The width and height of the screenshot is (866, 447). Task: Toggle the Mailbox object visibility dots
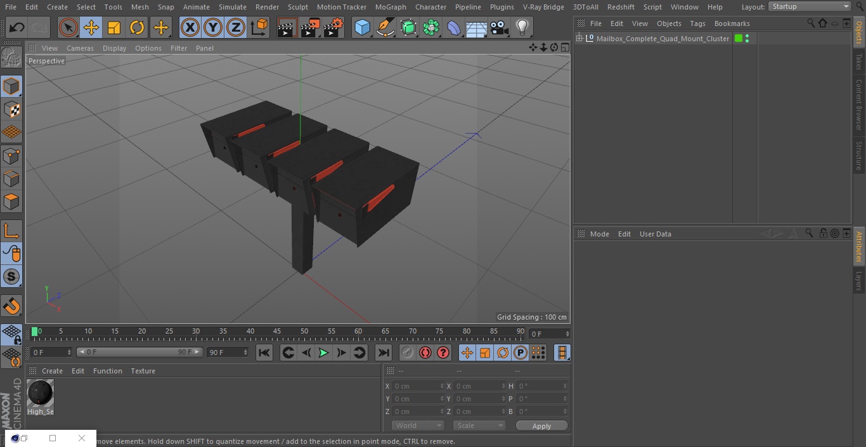[747, 39]
